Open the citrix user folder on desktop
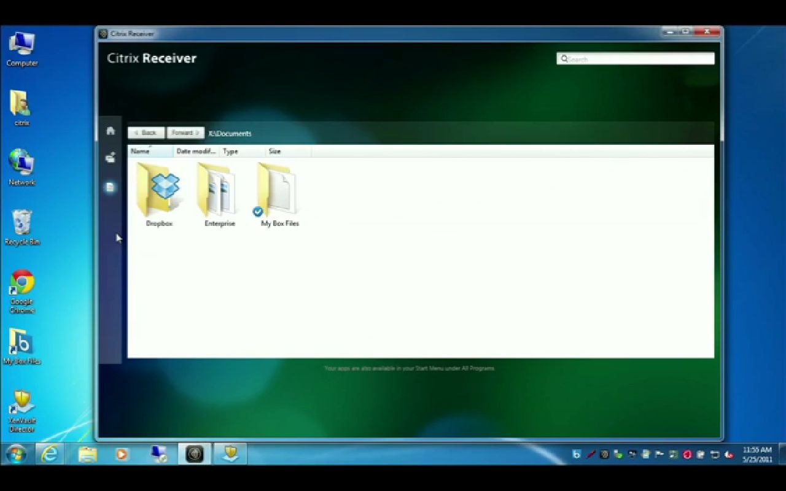Screen dimensions: 786x491 pos(22,108)
